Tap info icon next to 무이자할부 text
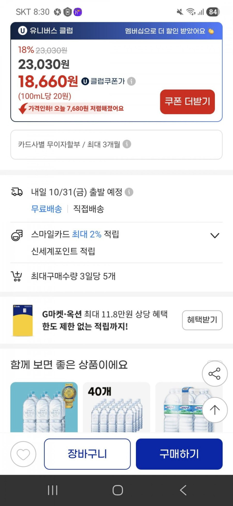233x506 pixels. pos(127,144)
